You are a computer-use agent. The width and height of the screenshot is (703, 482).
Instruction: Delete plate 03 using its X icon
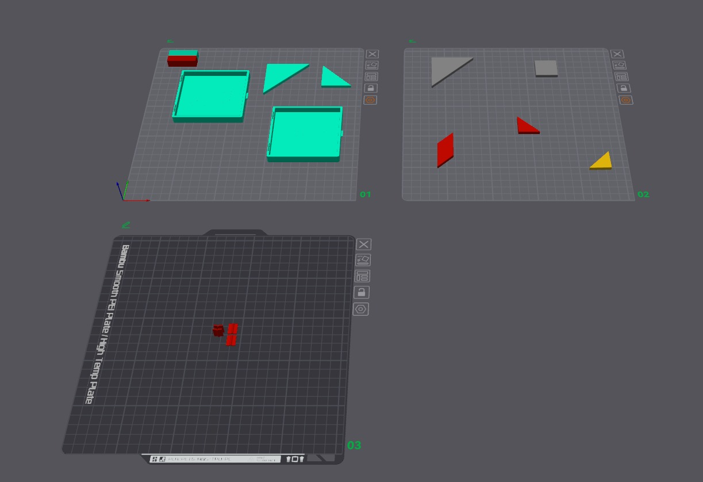[x=364, y=244]
